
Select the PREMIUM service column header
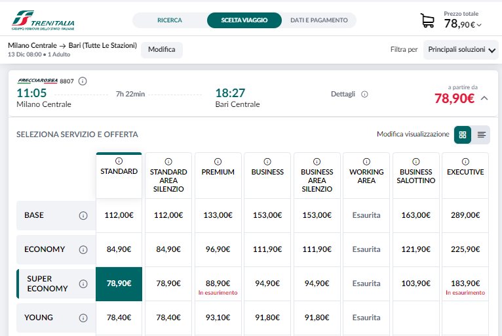pos(218,175)
